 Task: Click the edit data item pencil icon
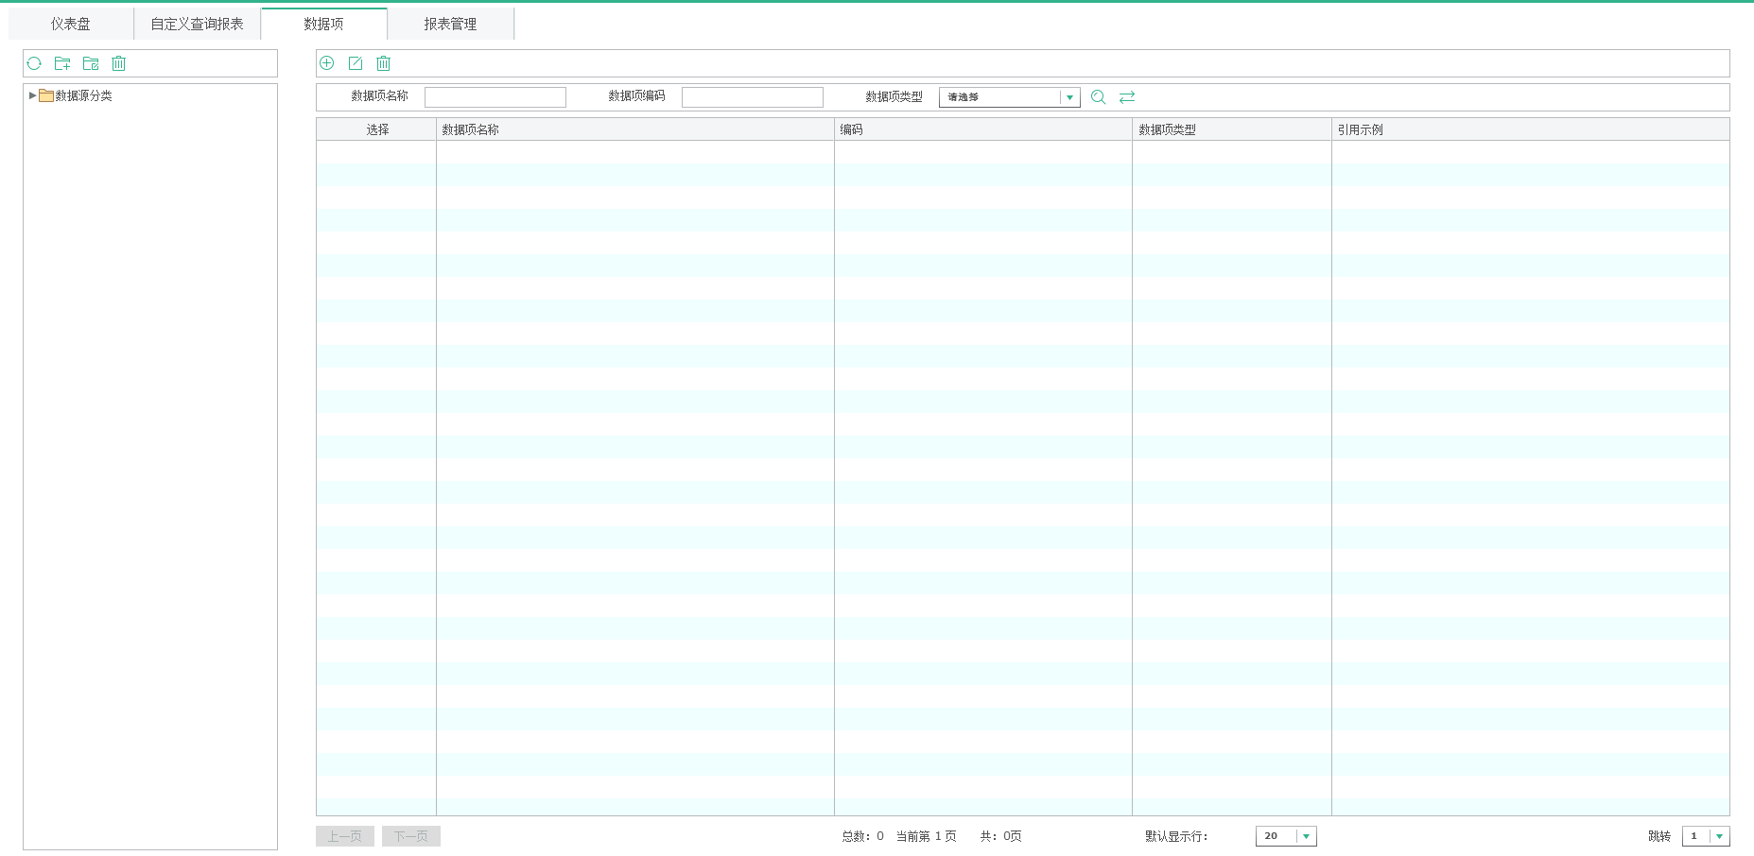tap(356, 63)
